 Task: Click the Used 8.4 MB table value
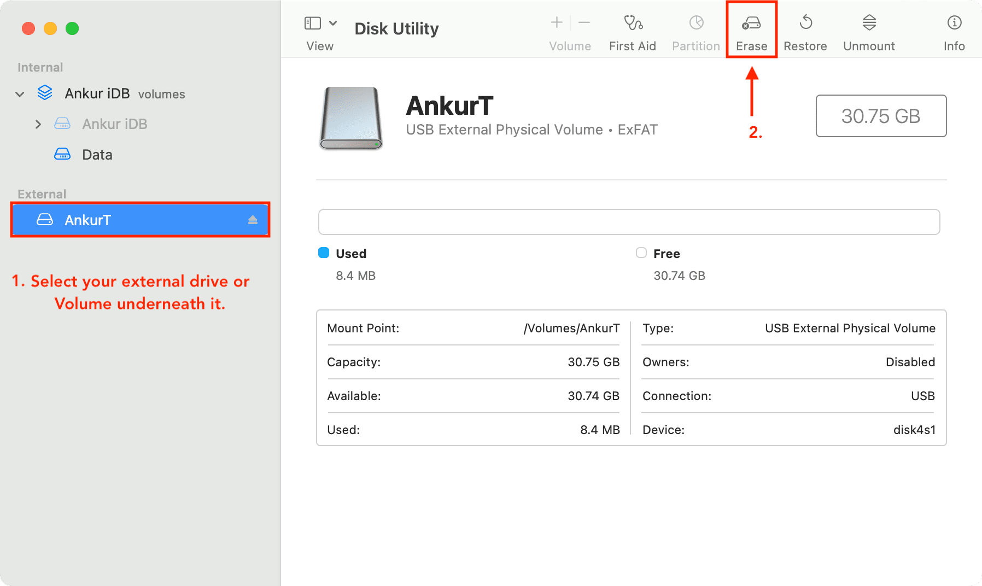[x=600, y=430]
